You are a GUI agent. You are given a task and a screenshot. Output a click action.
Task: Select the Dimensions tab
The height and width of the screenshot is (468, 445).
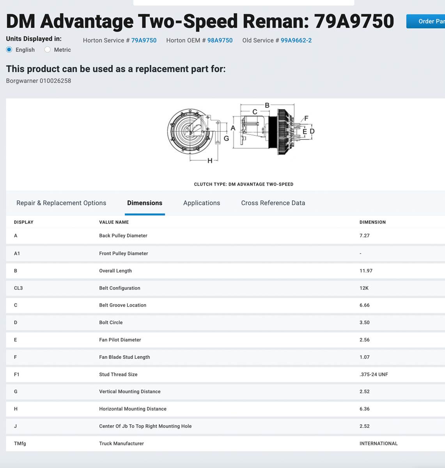145,203
